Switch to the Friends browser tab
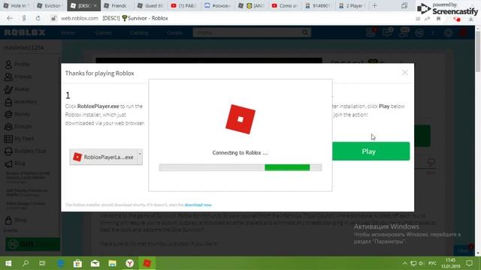The height and width of the screenshot is (270, 481). pyautogui.click(x=116, y=5)
